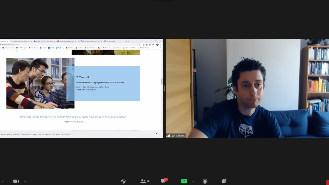Open video options via the camera chevron
Image resolution: width=329 pixels, height=185 pixels.
click(x=24, y=181)
